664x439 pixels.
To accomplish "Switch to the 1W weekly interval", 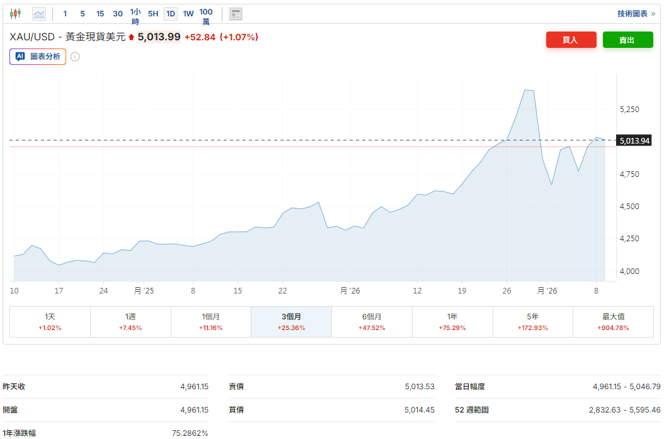I will (188, 14).
